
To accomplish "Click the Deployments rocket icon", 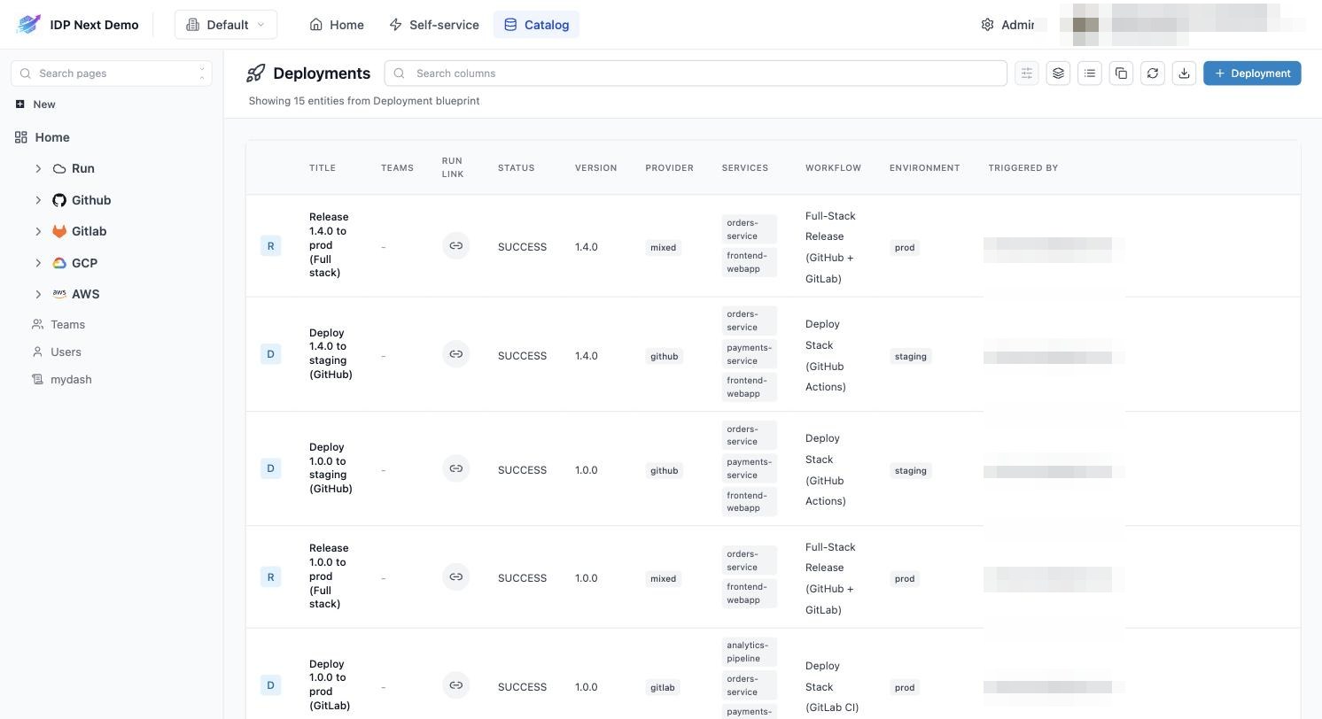I will [255, 73].
